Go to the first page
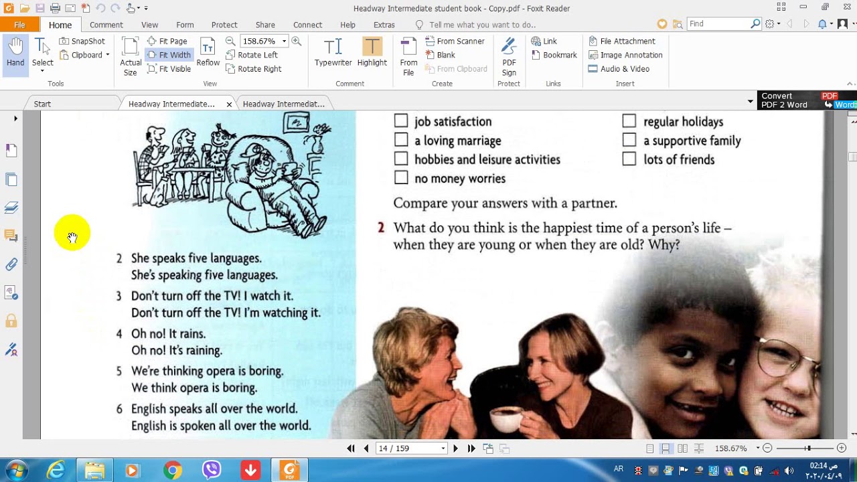 (351, 449)
